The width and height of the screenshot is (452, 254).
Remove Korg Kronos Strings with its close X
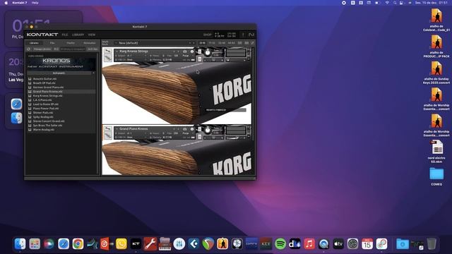click(x=249, y=49)
